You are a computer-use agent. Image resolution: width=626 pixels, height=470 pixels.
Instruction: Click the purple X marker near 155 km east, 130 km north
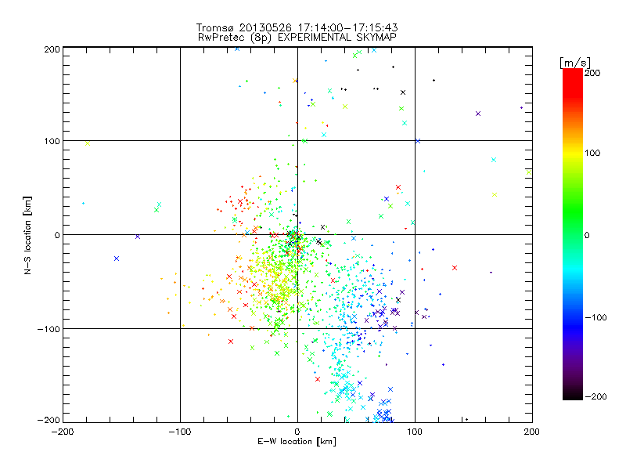(x=478, y=114)
